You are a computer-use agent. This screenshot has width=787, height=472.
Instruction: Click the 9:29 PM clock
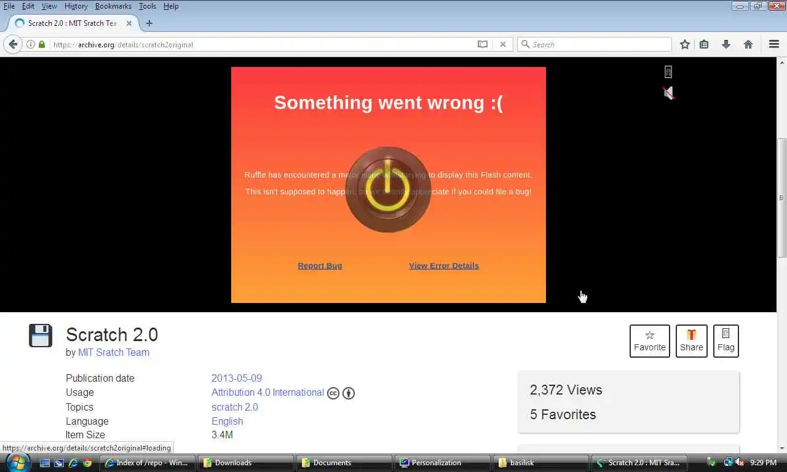pyautogui.click(x=762, y=463)
